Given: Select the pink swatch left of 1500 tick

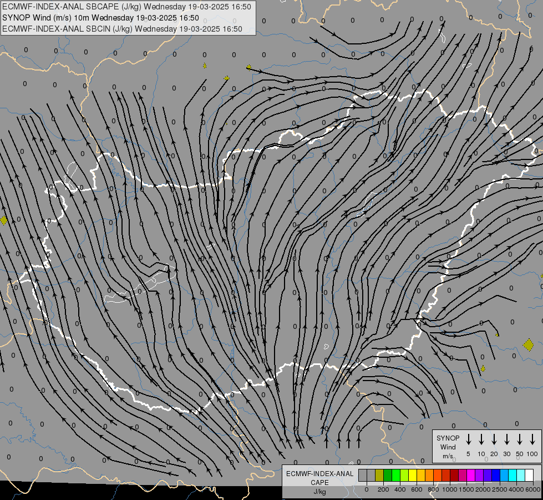Looking at the screenshot, I should coord(463,476).
